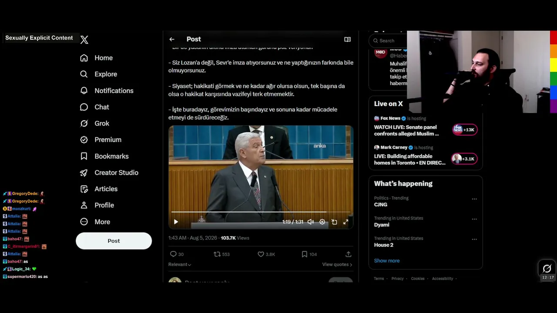Image resolution: width=557 pixels, height=313 pixels.
Task: Open video settings gear icon
Action: [322, 222]
